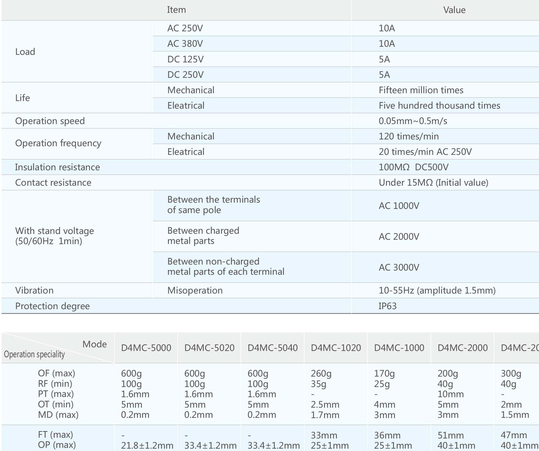Click the 'OP (max)' row label

click(x=57, y=445)
